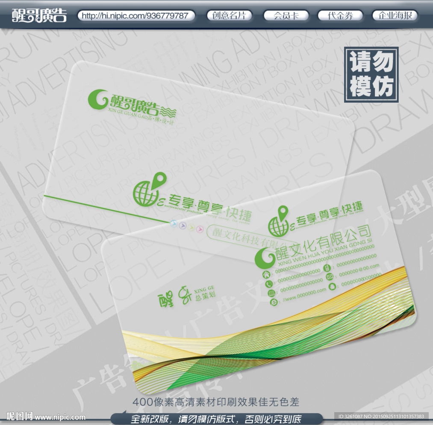Click the 全新改版 bottom banner

click(216, 419)
